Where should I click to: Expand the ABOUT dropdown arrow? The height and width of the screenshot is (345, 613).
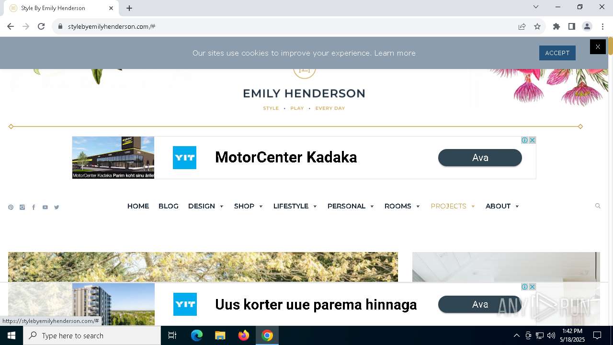(517, 207)
